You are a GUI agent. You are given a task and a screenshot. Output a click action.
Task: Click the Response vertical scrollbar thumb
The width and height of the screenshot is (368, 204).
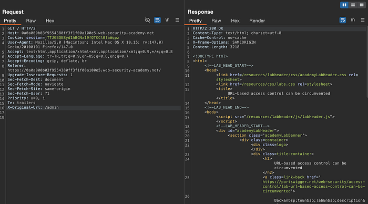tap(367, 62)
